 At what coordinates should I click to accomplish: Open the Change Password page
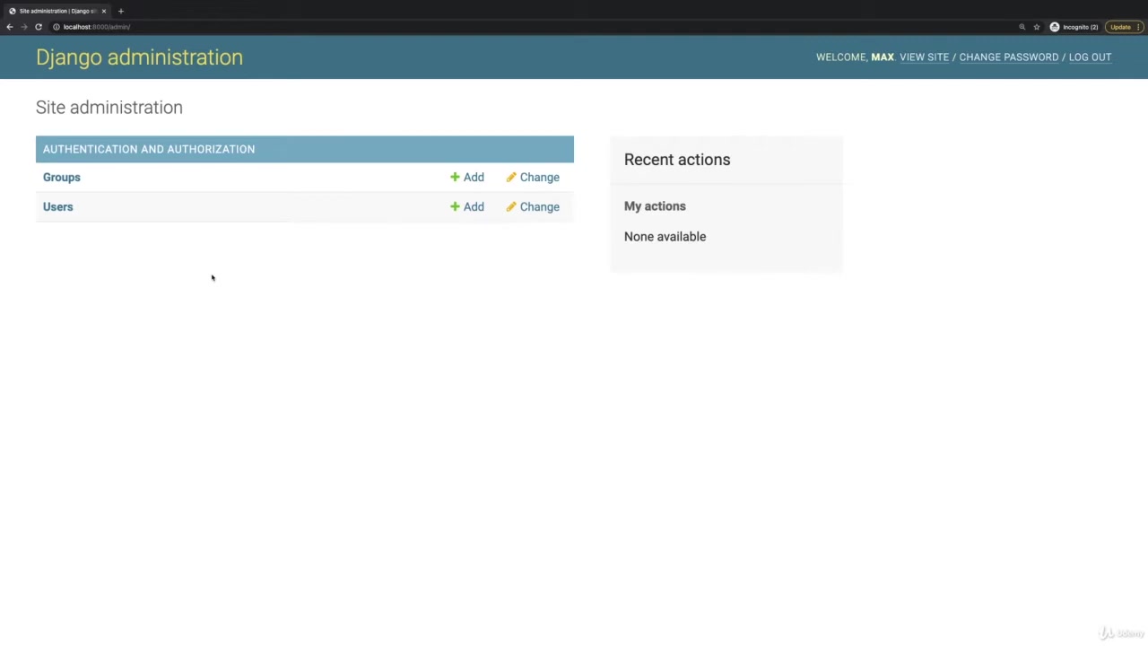click(1008, 57)
